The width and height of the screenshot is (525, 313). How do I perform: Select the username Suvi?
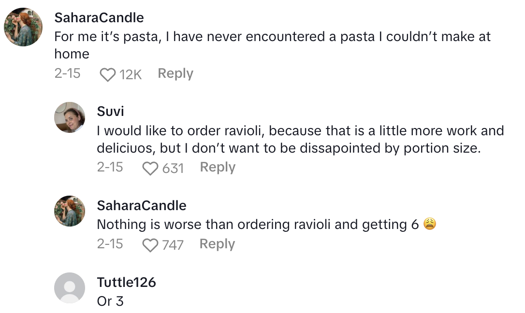point(110,111)
